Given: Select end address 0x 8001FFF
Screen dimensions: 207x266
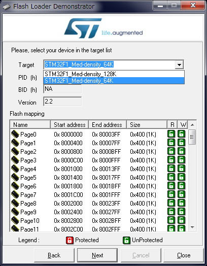Looking at the screenshot, I should [x=106, y=195].
